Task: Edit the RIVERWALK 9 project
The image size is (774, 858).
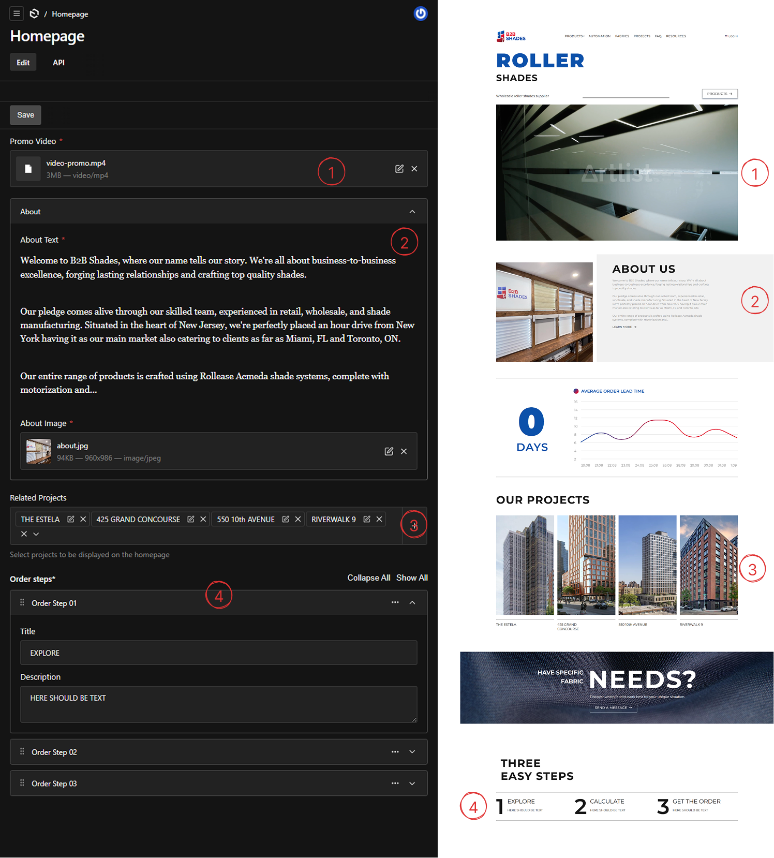Action: tap(367, 519)
